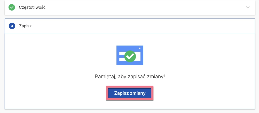Select the Zapisz section heading text
This screenshot has width=259, height=113.
pos(25,26)
